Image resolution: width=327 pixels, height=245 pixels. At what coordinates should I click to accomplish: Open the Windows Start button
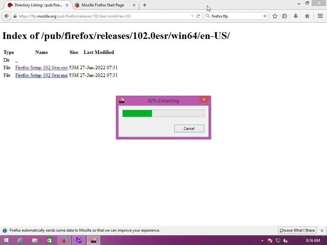click(6, 240)
